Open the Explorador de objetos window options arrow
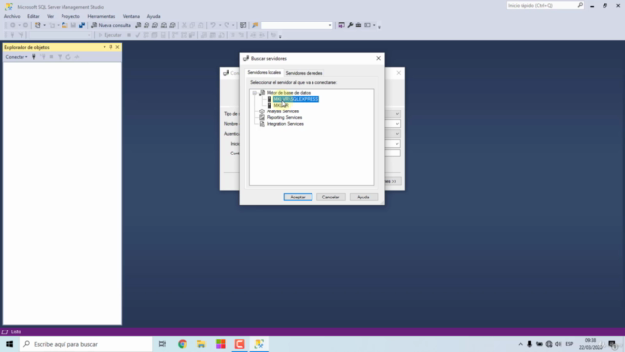 click(104, 47)
